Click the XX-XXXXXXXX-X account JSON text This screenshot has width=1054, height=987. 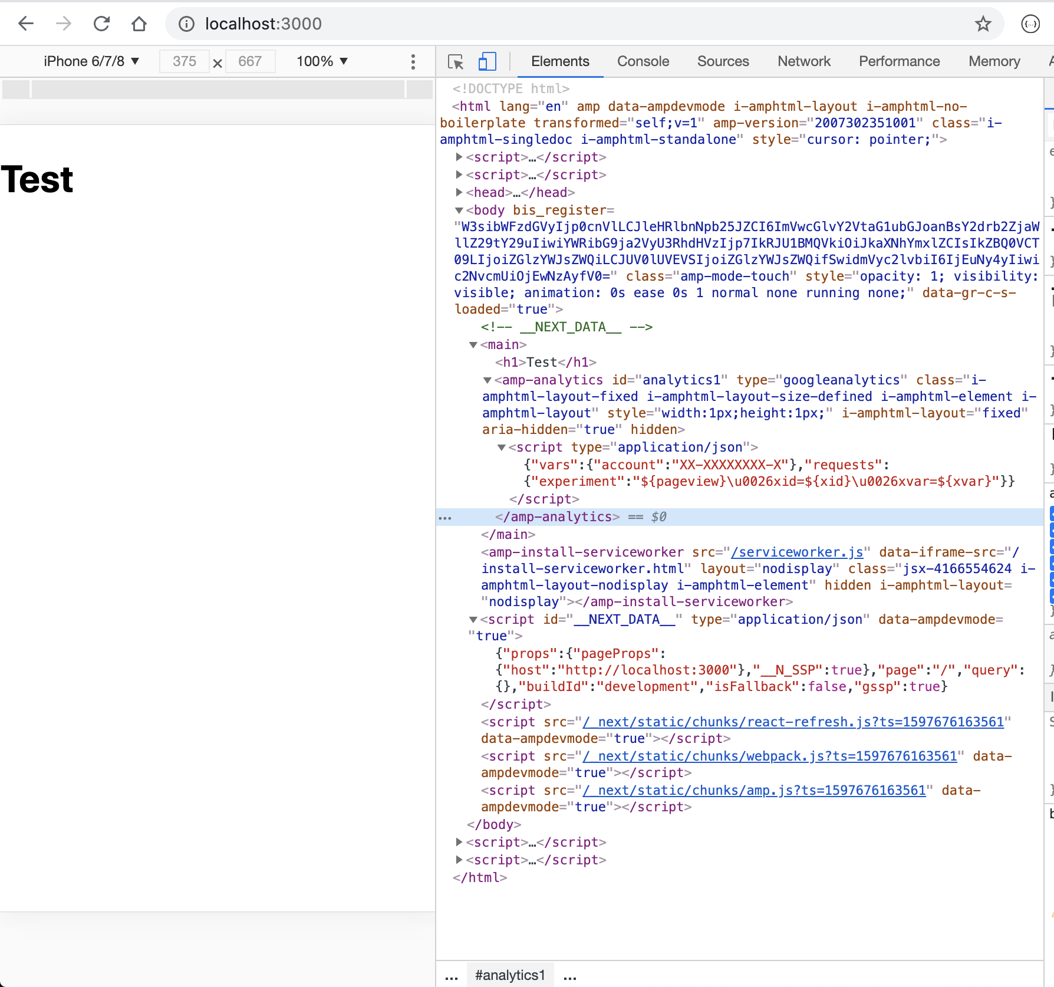pos(730,465)
